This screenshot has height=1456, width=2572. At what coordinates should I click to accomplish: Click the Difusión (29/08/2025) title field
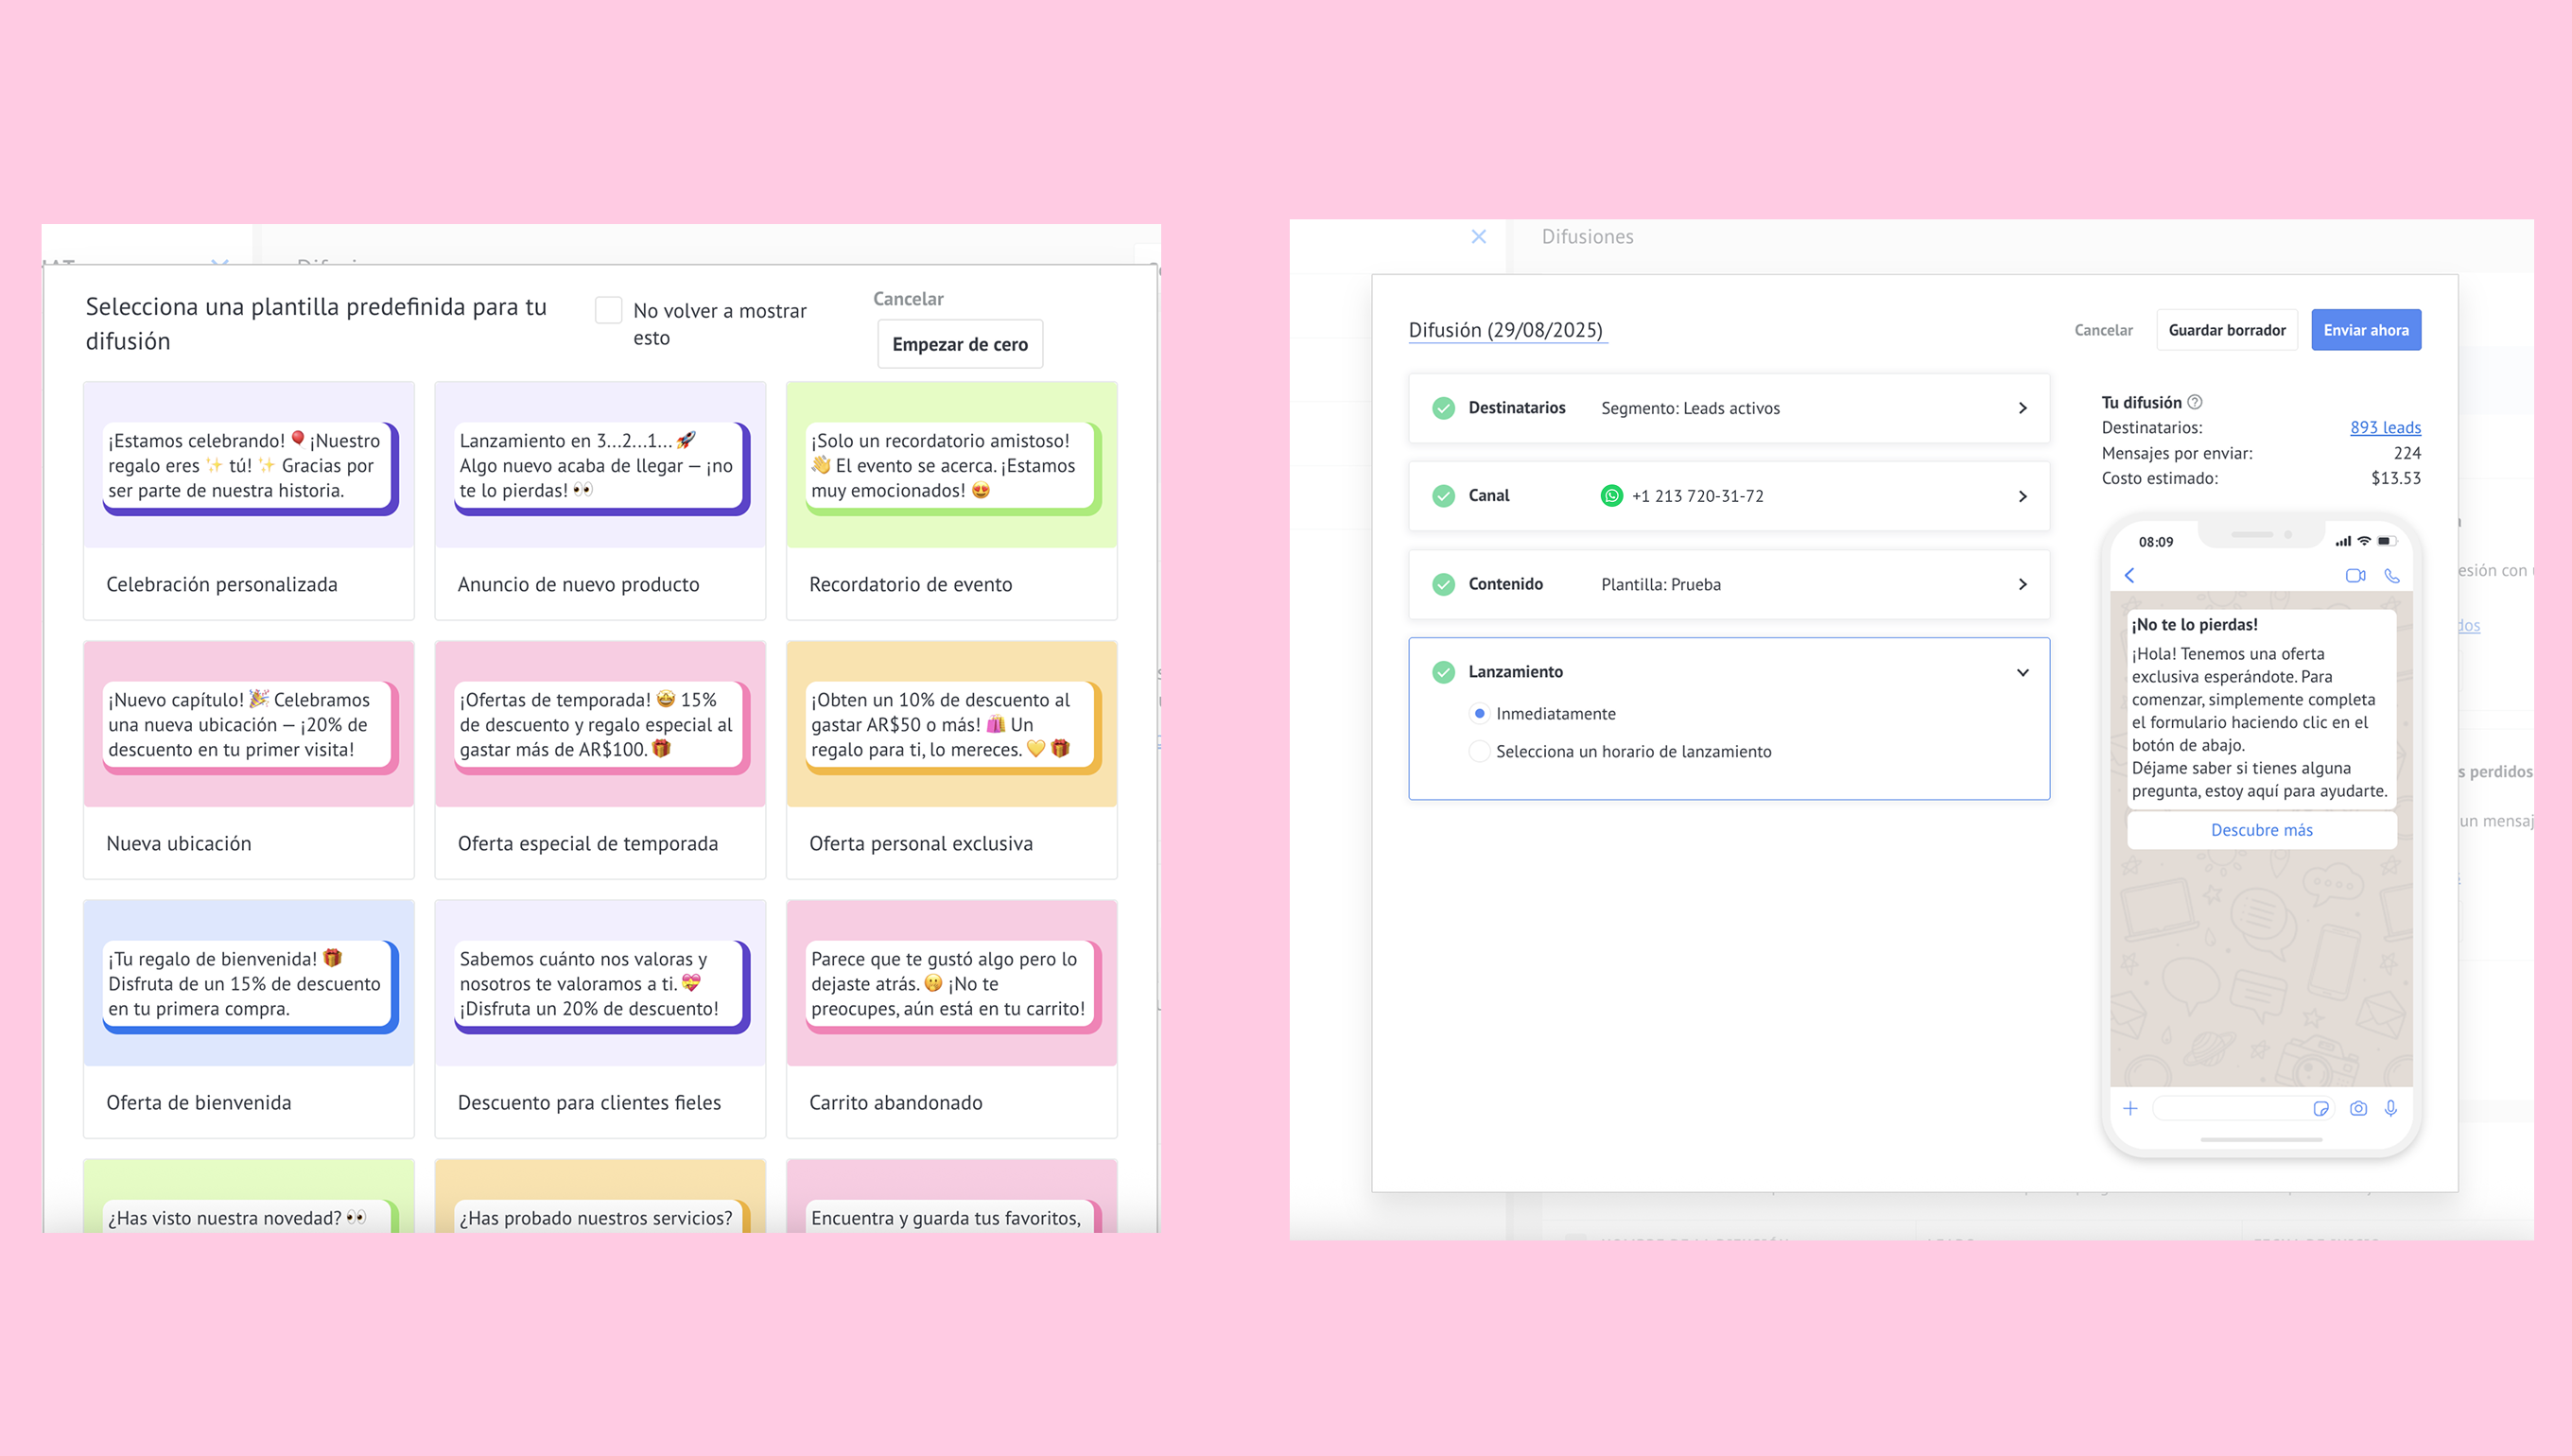point(1505,330)
